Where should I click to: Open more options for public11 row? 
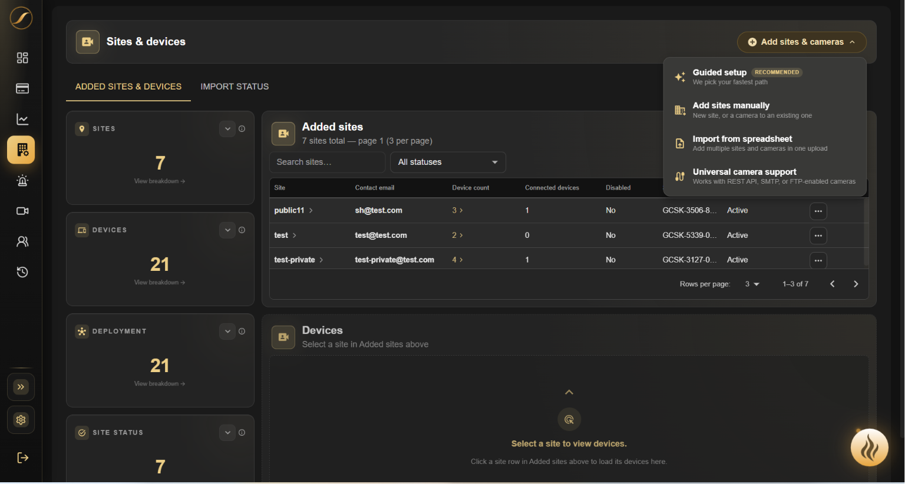click(818, 211)
